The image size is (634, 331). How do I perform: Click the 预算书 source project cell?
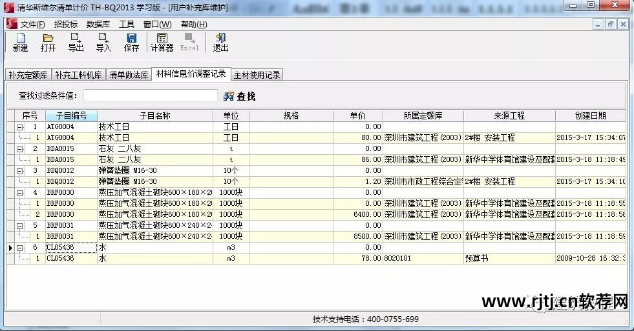(x=509, y=258)
